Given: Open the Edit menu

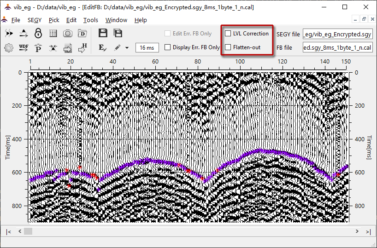Looking at the screenshot, I should [71, 20].
